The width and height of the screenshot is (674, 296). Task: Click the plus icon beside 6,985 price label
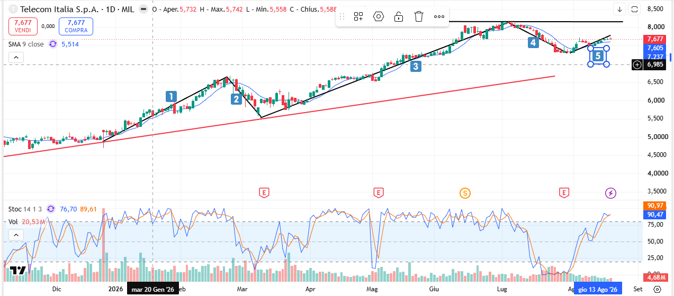pos(637,64)
